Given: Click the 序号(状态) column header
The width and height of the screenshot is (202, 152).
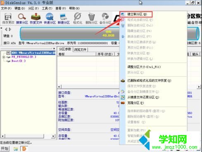Looking at the screenshot, I should click(x=105, y=54).
